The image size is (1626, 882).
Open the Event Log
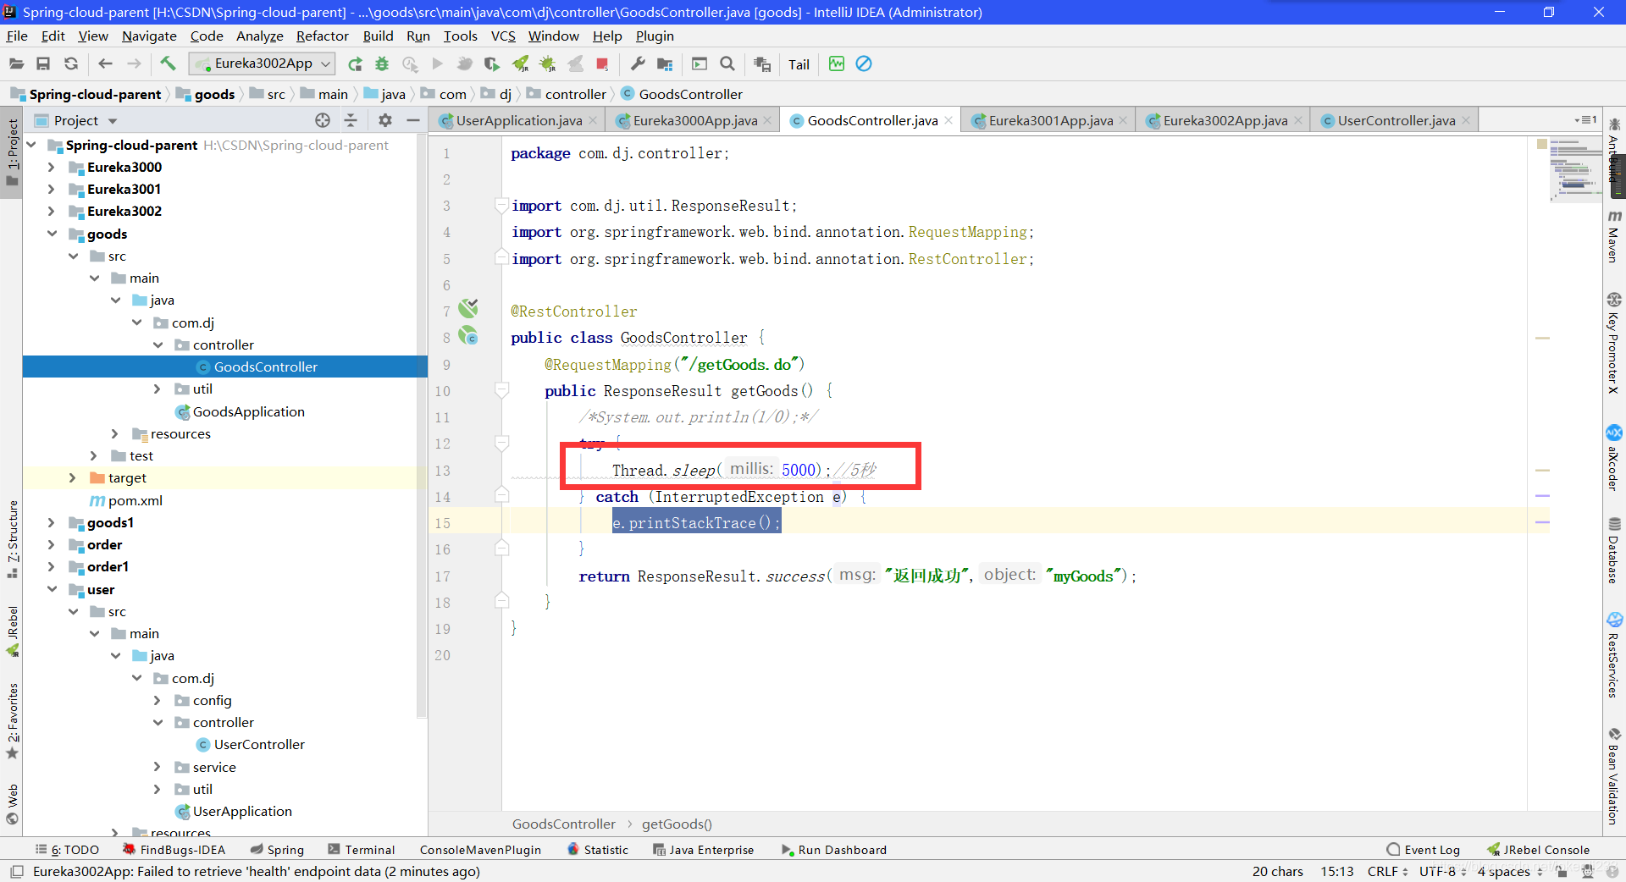coord(1424,850)
